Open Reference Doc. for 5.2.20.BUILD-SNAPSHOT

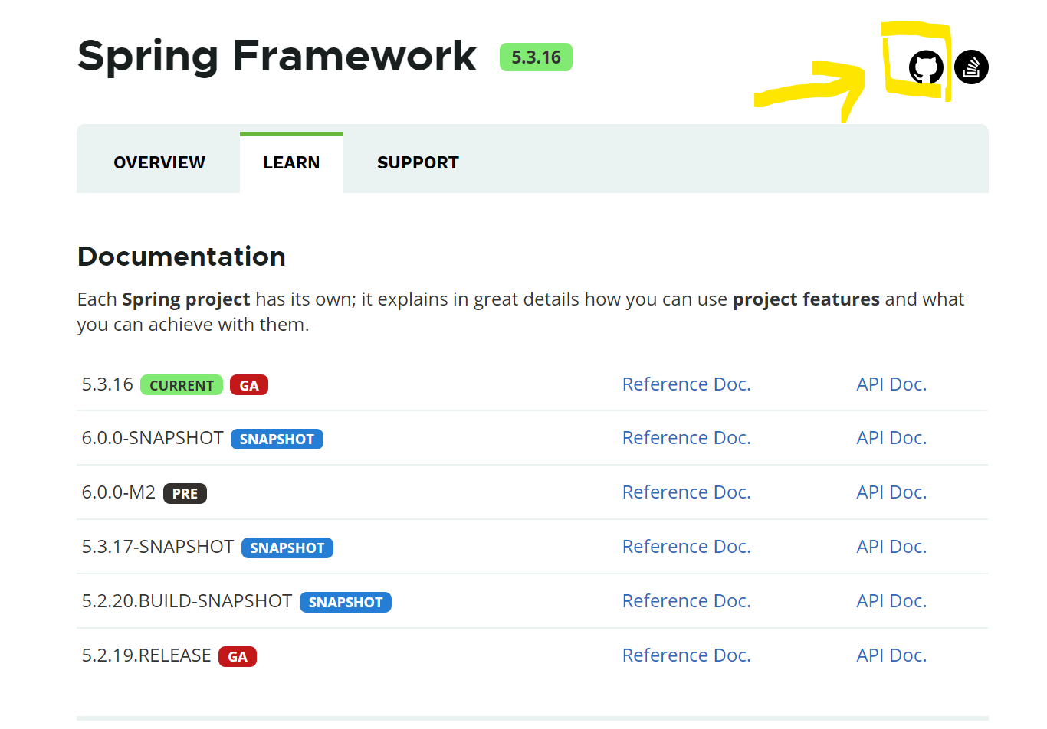[686, 601]
